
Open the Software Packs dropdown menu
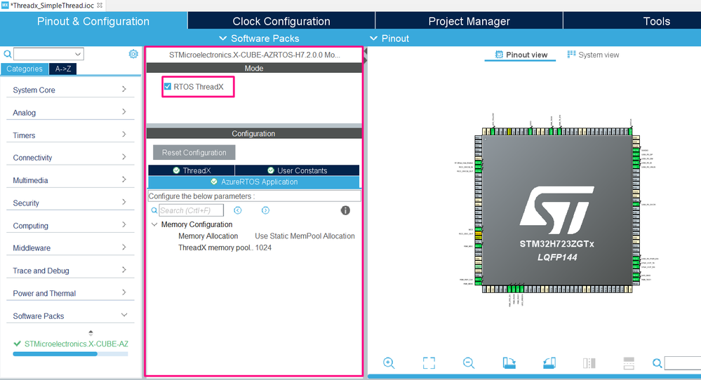coord(260,39)
